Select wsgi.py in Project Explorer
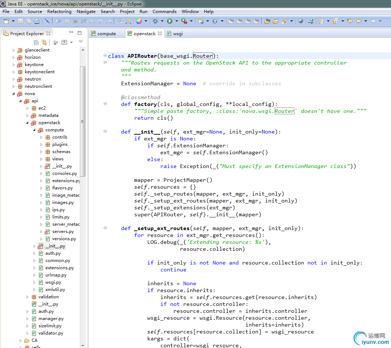The image size is (391, 348). click(x=53, y=282)
